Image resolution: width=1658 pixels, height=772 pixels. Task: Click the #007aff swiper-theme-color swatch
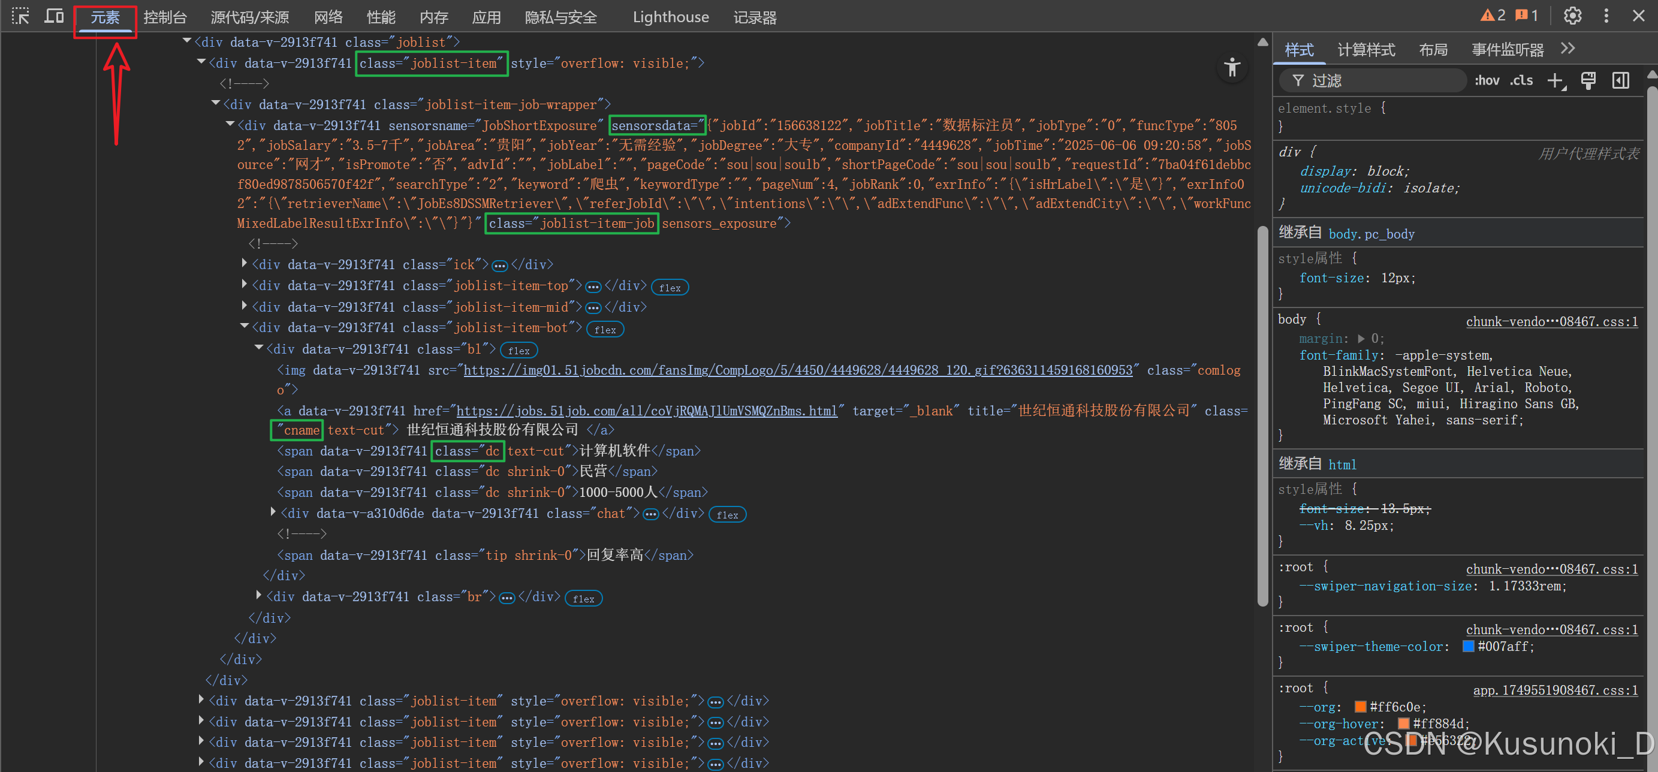[x=1468, y=646]
